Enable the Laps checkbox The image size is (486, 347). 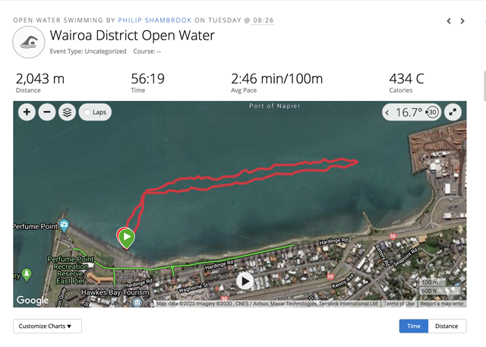(x=87, y=112)
